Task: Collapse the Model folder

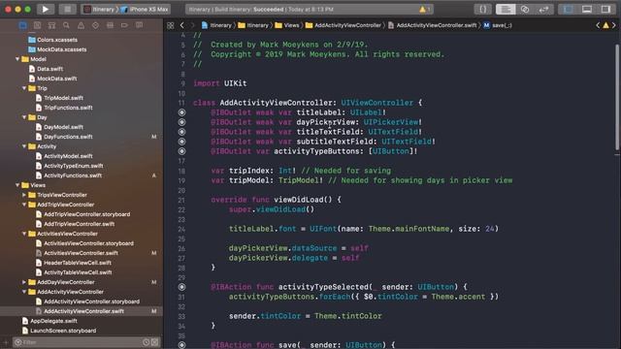Action: pyautogui.click(x=17, y=59)
